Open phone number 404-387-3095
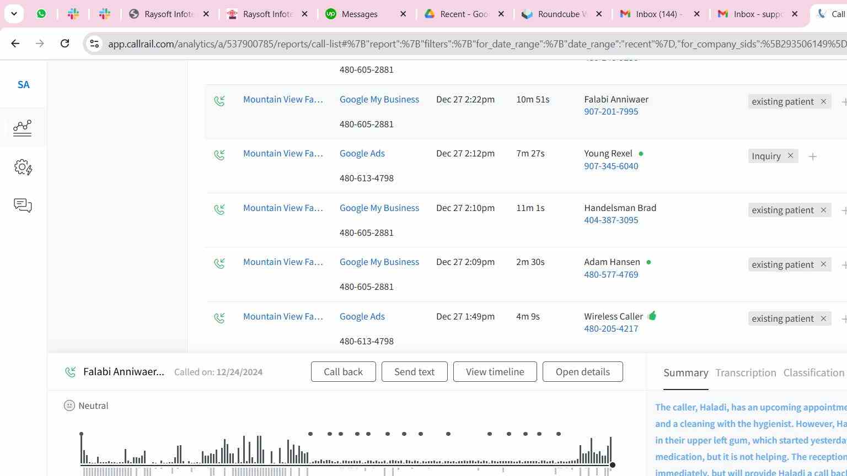The image size is (847, 476). pyautogui.click(x=611, y=220)
